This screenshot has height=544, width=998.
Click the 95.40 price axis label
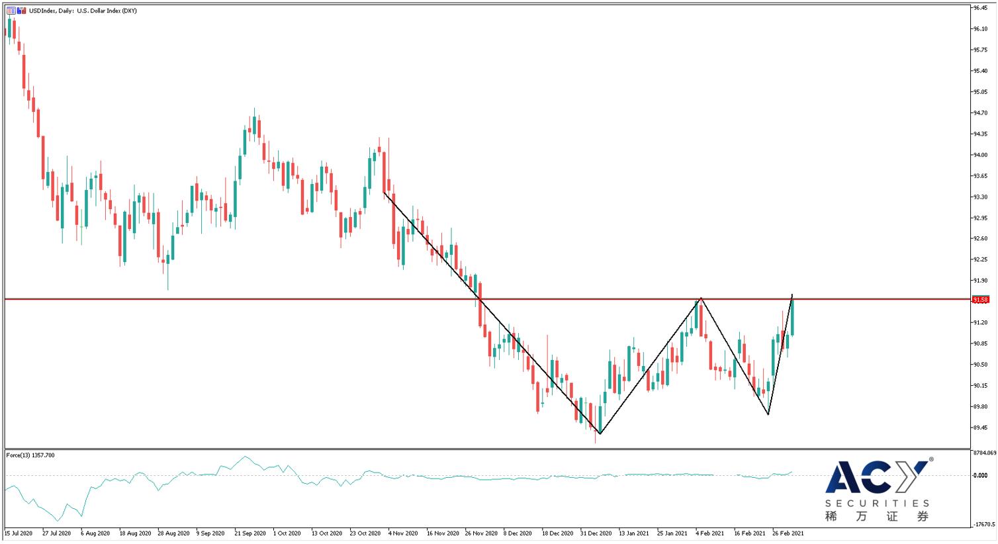coord(981,71)
